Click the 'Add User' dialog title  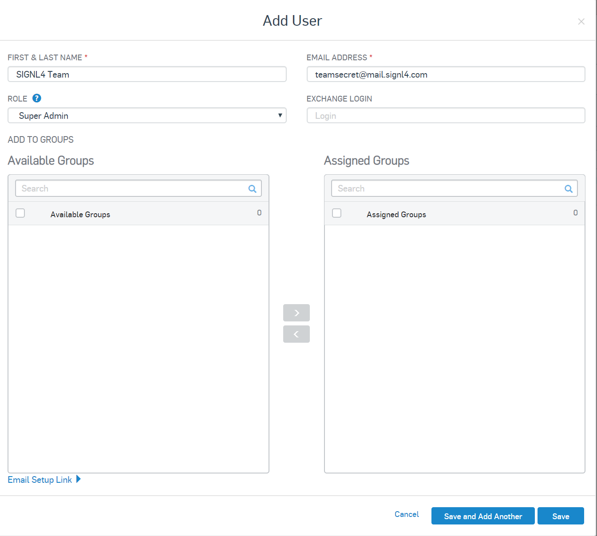(293, 21)
